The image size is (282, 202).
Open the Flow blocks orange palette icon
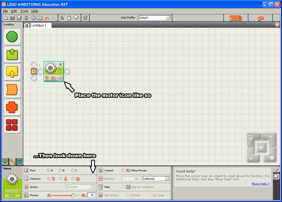12,90
